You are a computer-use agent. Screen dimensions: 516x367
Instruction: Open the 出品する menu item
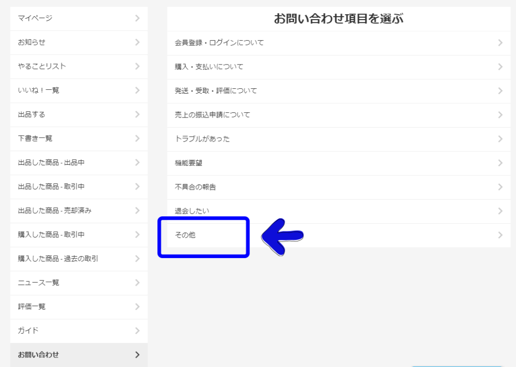tap(32, 114)
